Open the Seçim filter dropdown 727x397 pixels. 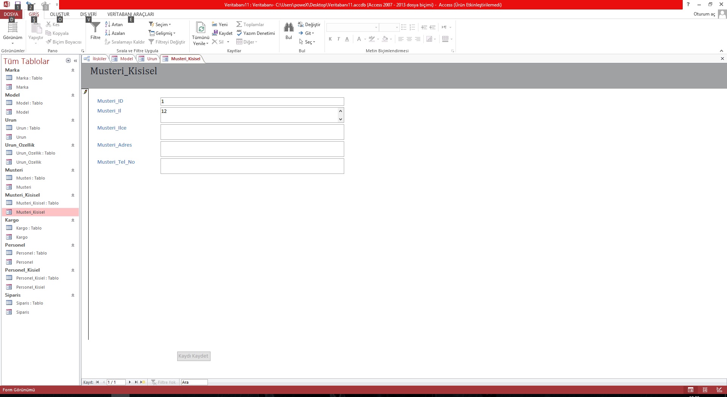[160, 25]
